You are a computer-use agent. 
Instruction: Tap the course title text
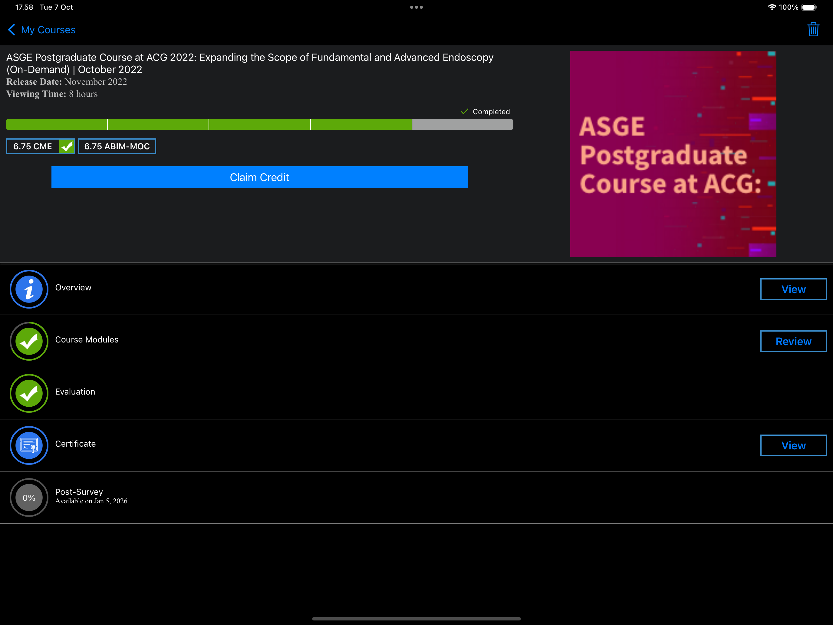[x=250, y=63]
